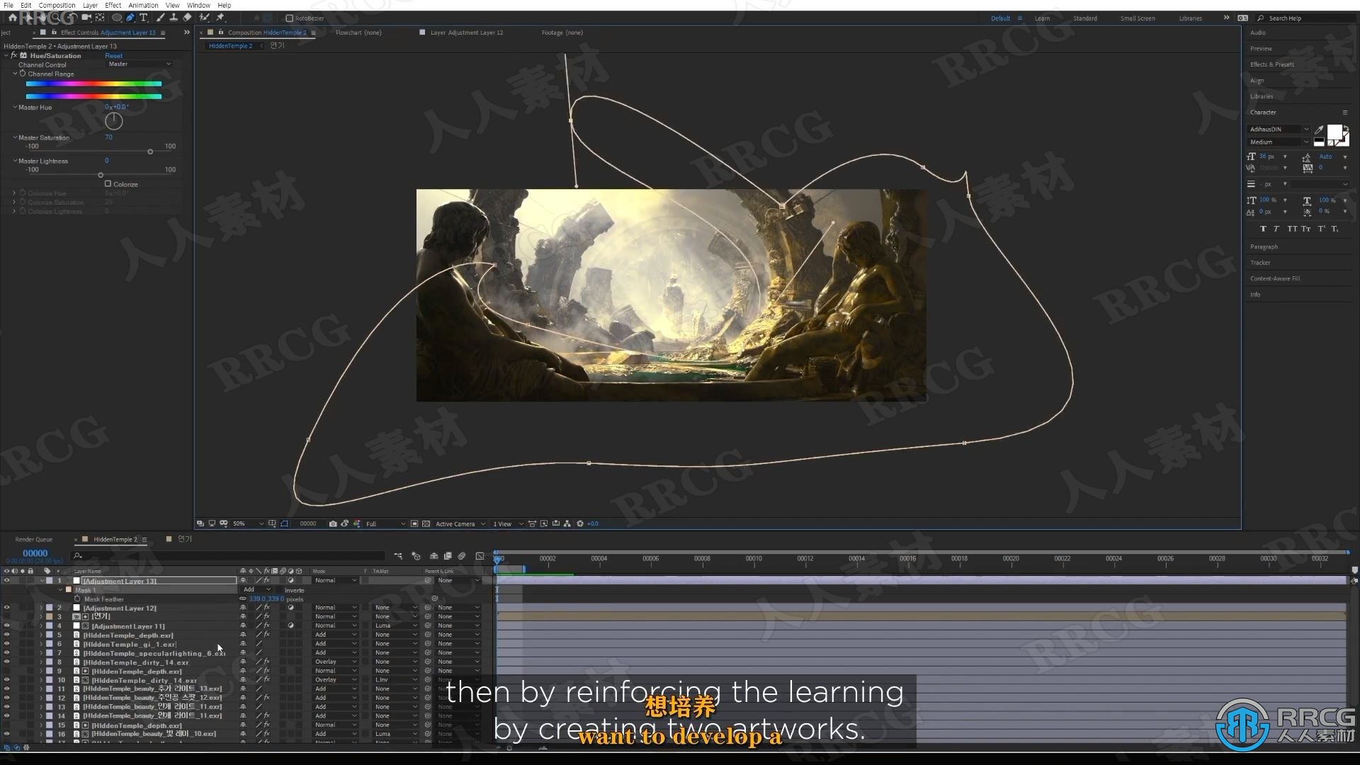Select the Puppet Pin tool

click(220, 18)
